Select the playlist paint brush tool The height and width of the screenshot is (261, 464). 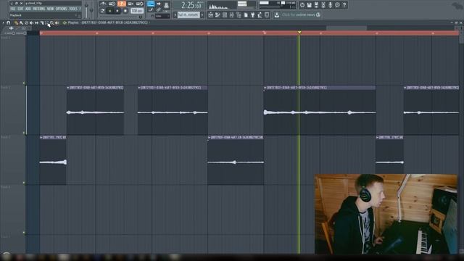pyautogui.click(x=21, y=22)
